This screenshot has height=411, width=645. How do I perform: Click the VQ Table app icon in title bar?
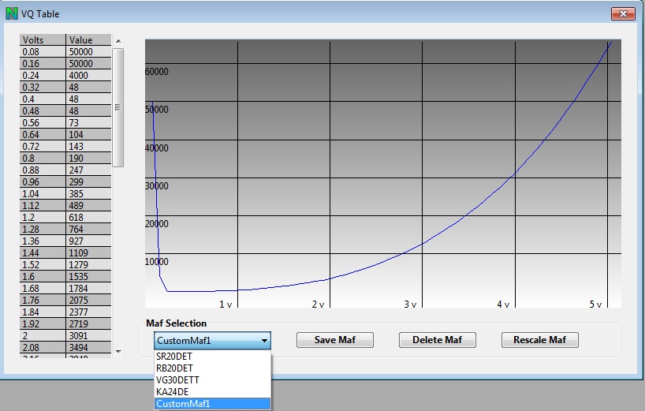click(x=11, y=13)
